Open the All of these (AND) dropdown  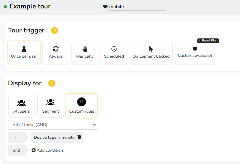tap(53, 125)
